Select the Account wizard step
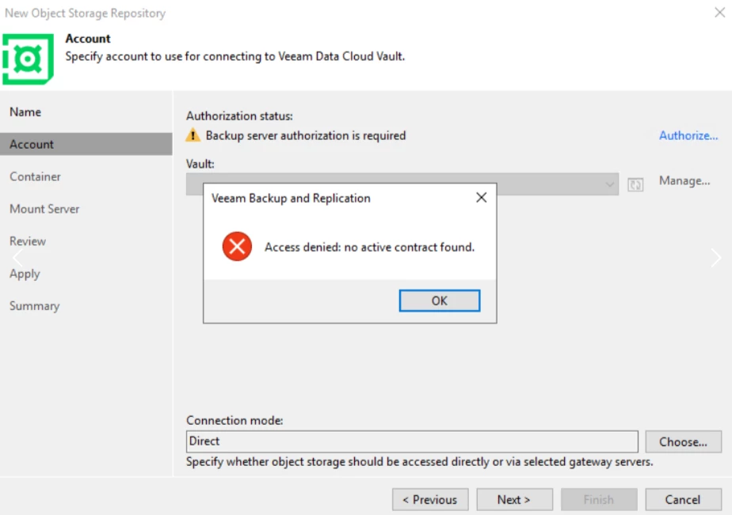732x515 pixels. click(32, 145)
